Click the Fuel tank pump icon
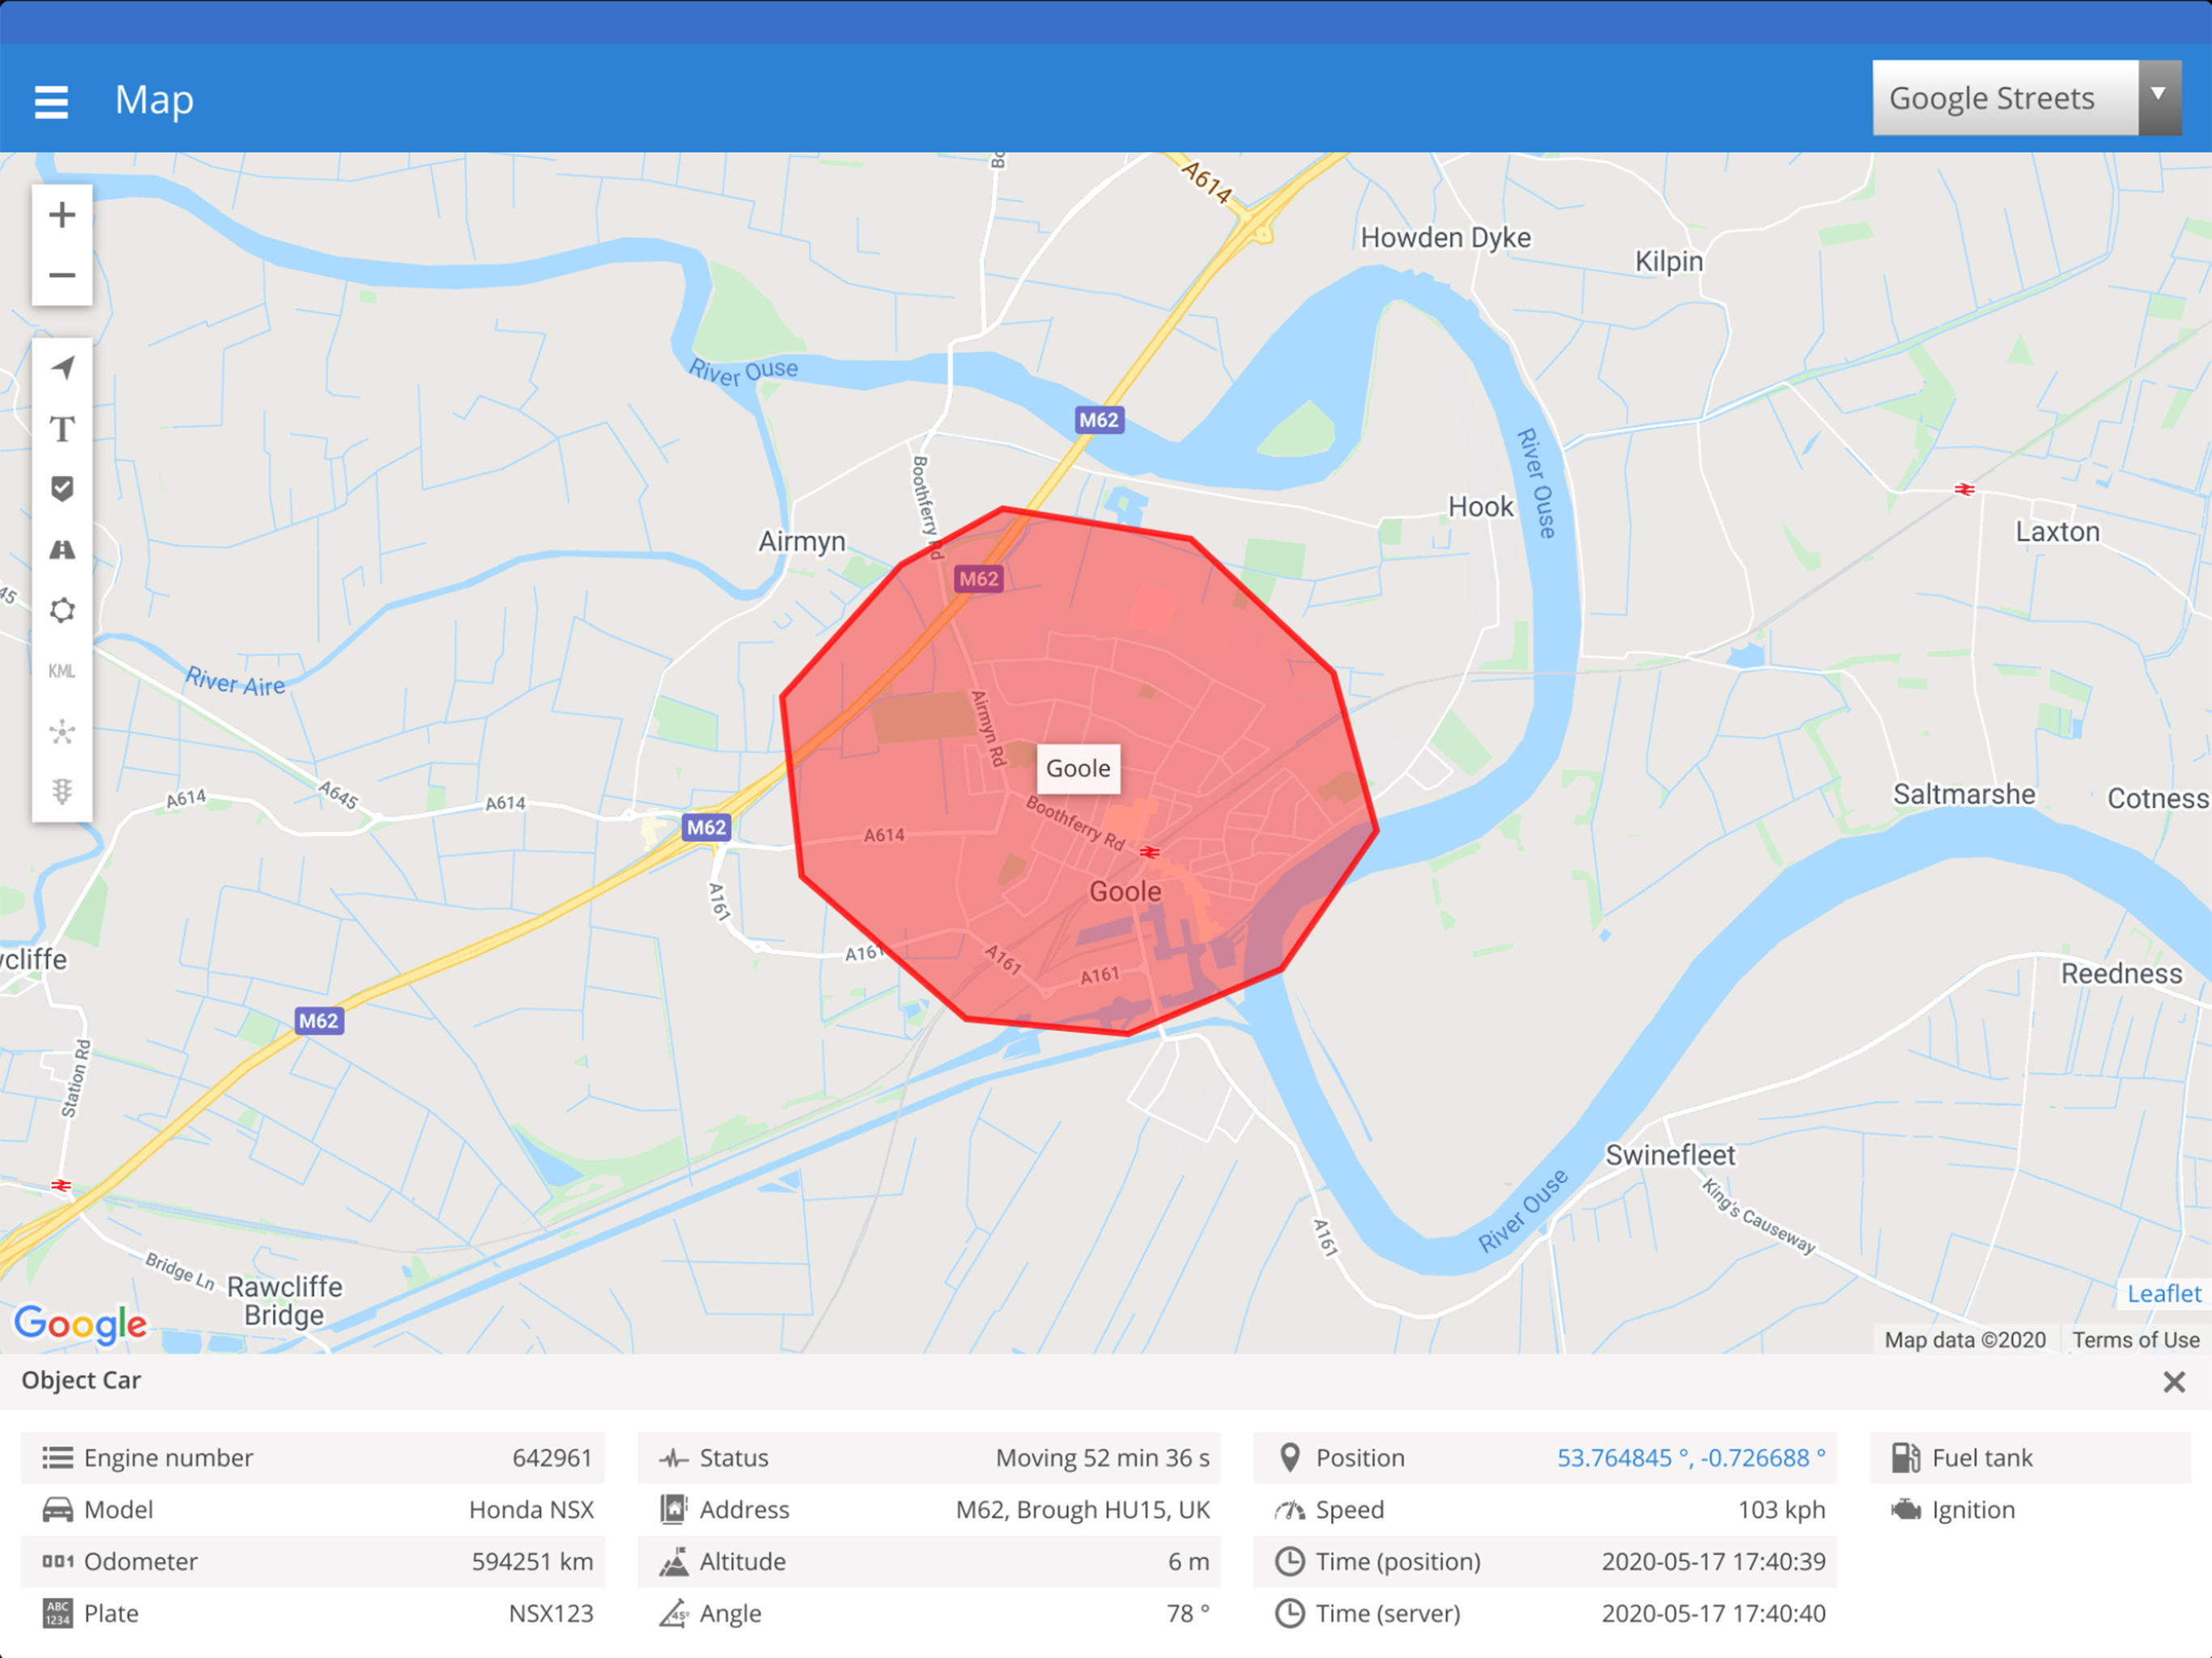The height and width of the screenshot is (1658, 2212). [1906, 1458]
